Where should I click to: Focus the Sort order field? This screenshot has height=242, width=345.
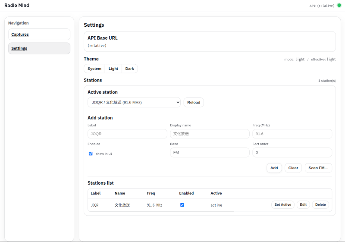pos(292,152)
